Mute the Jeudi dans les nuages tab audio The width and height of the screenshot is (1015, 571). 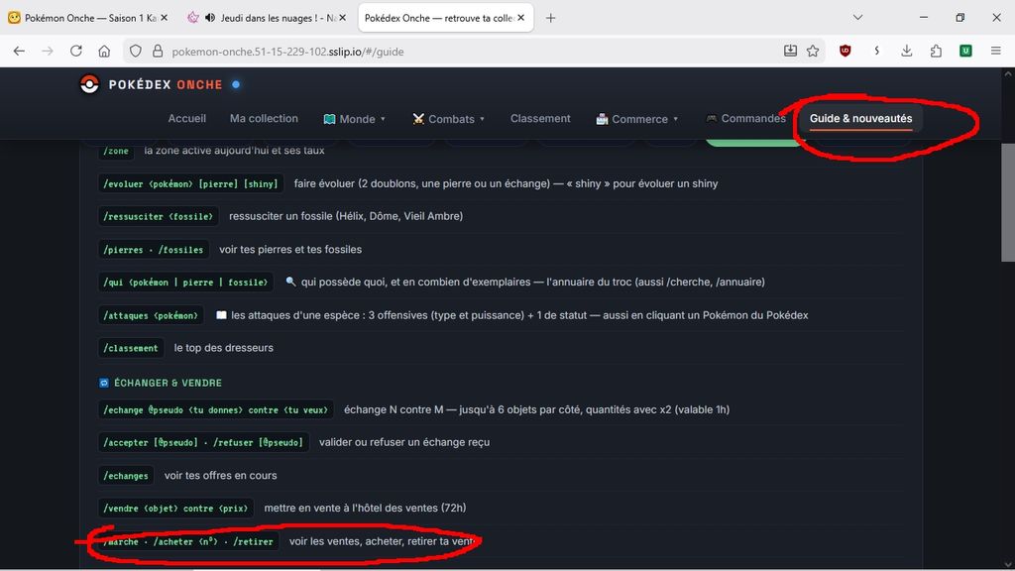point(210,18)
